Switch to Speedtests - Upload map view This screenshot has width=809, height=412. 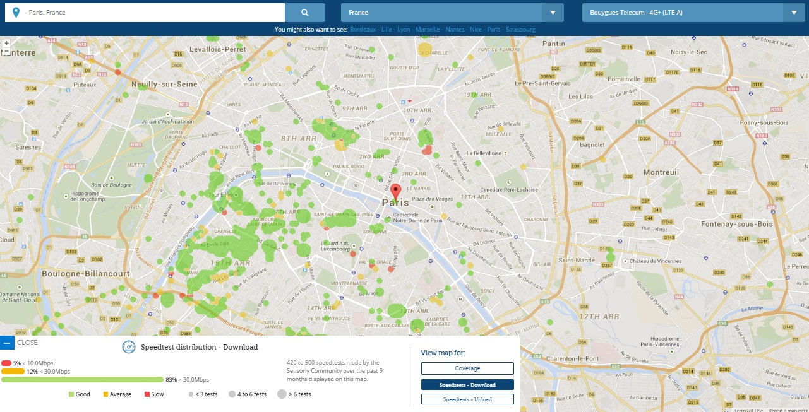click(x=467, y=399)
